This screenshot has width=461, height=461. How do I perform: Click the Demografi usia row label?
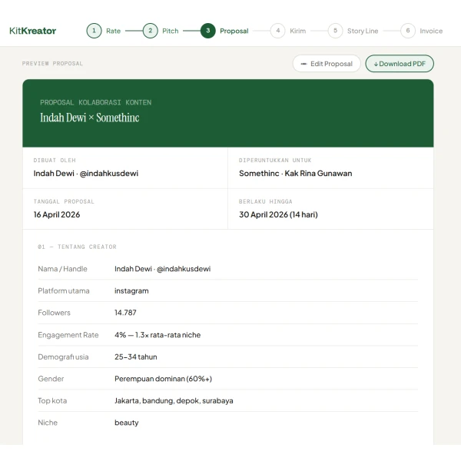[x=63, y=357]
